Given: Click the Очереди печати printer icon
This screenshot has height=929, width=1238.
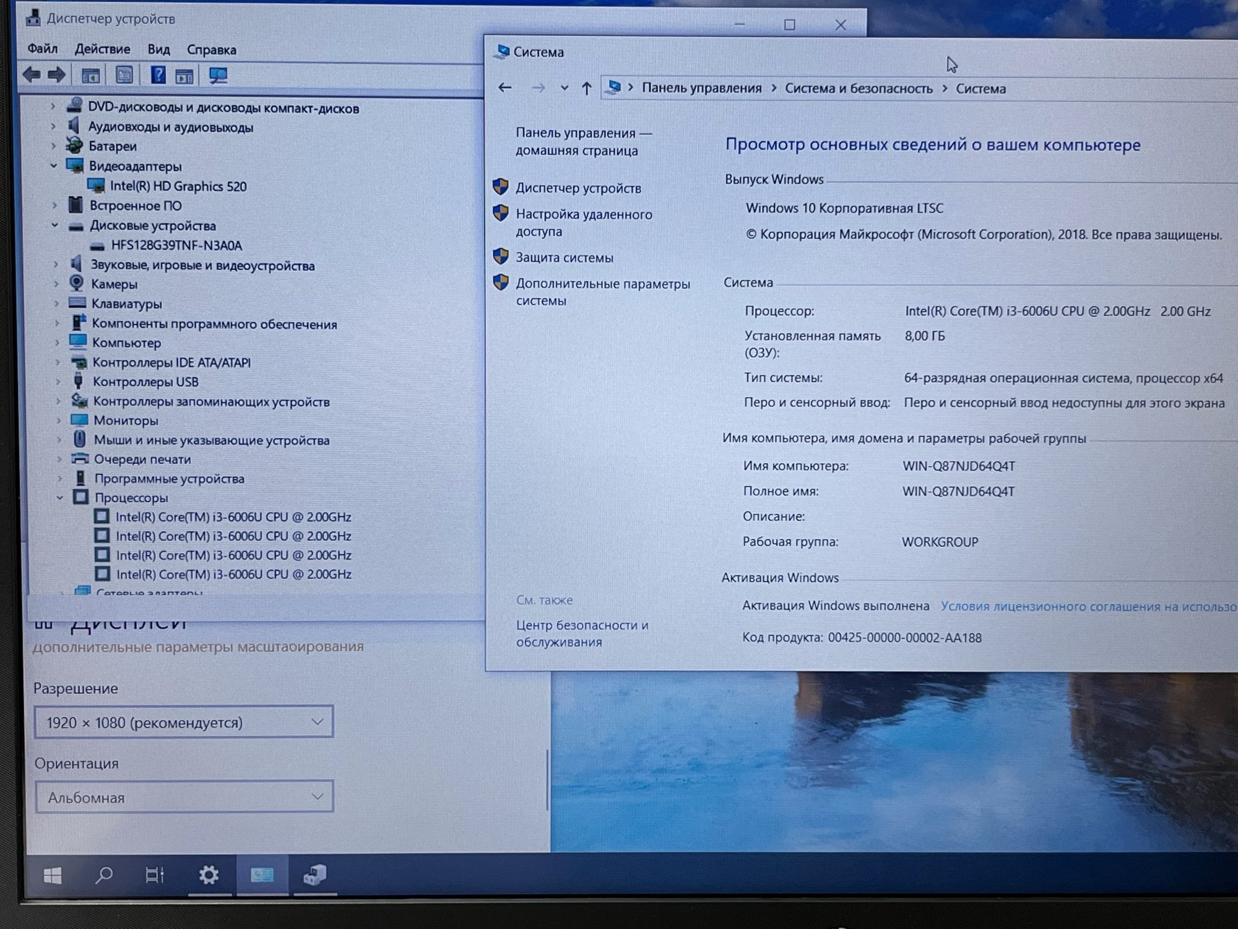Looking at the screenshot, I should point(80,459).
